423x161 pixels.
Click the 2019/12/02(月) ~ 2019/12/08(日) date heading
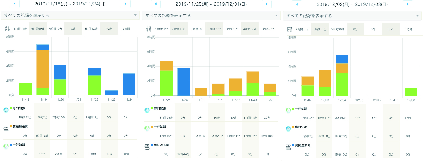[352, 4]
